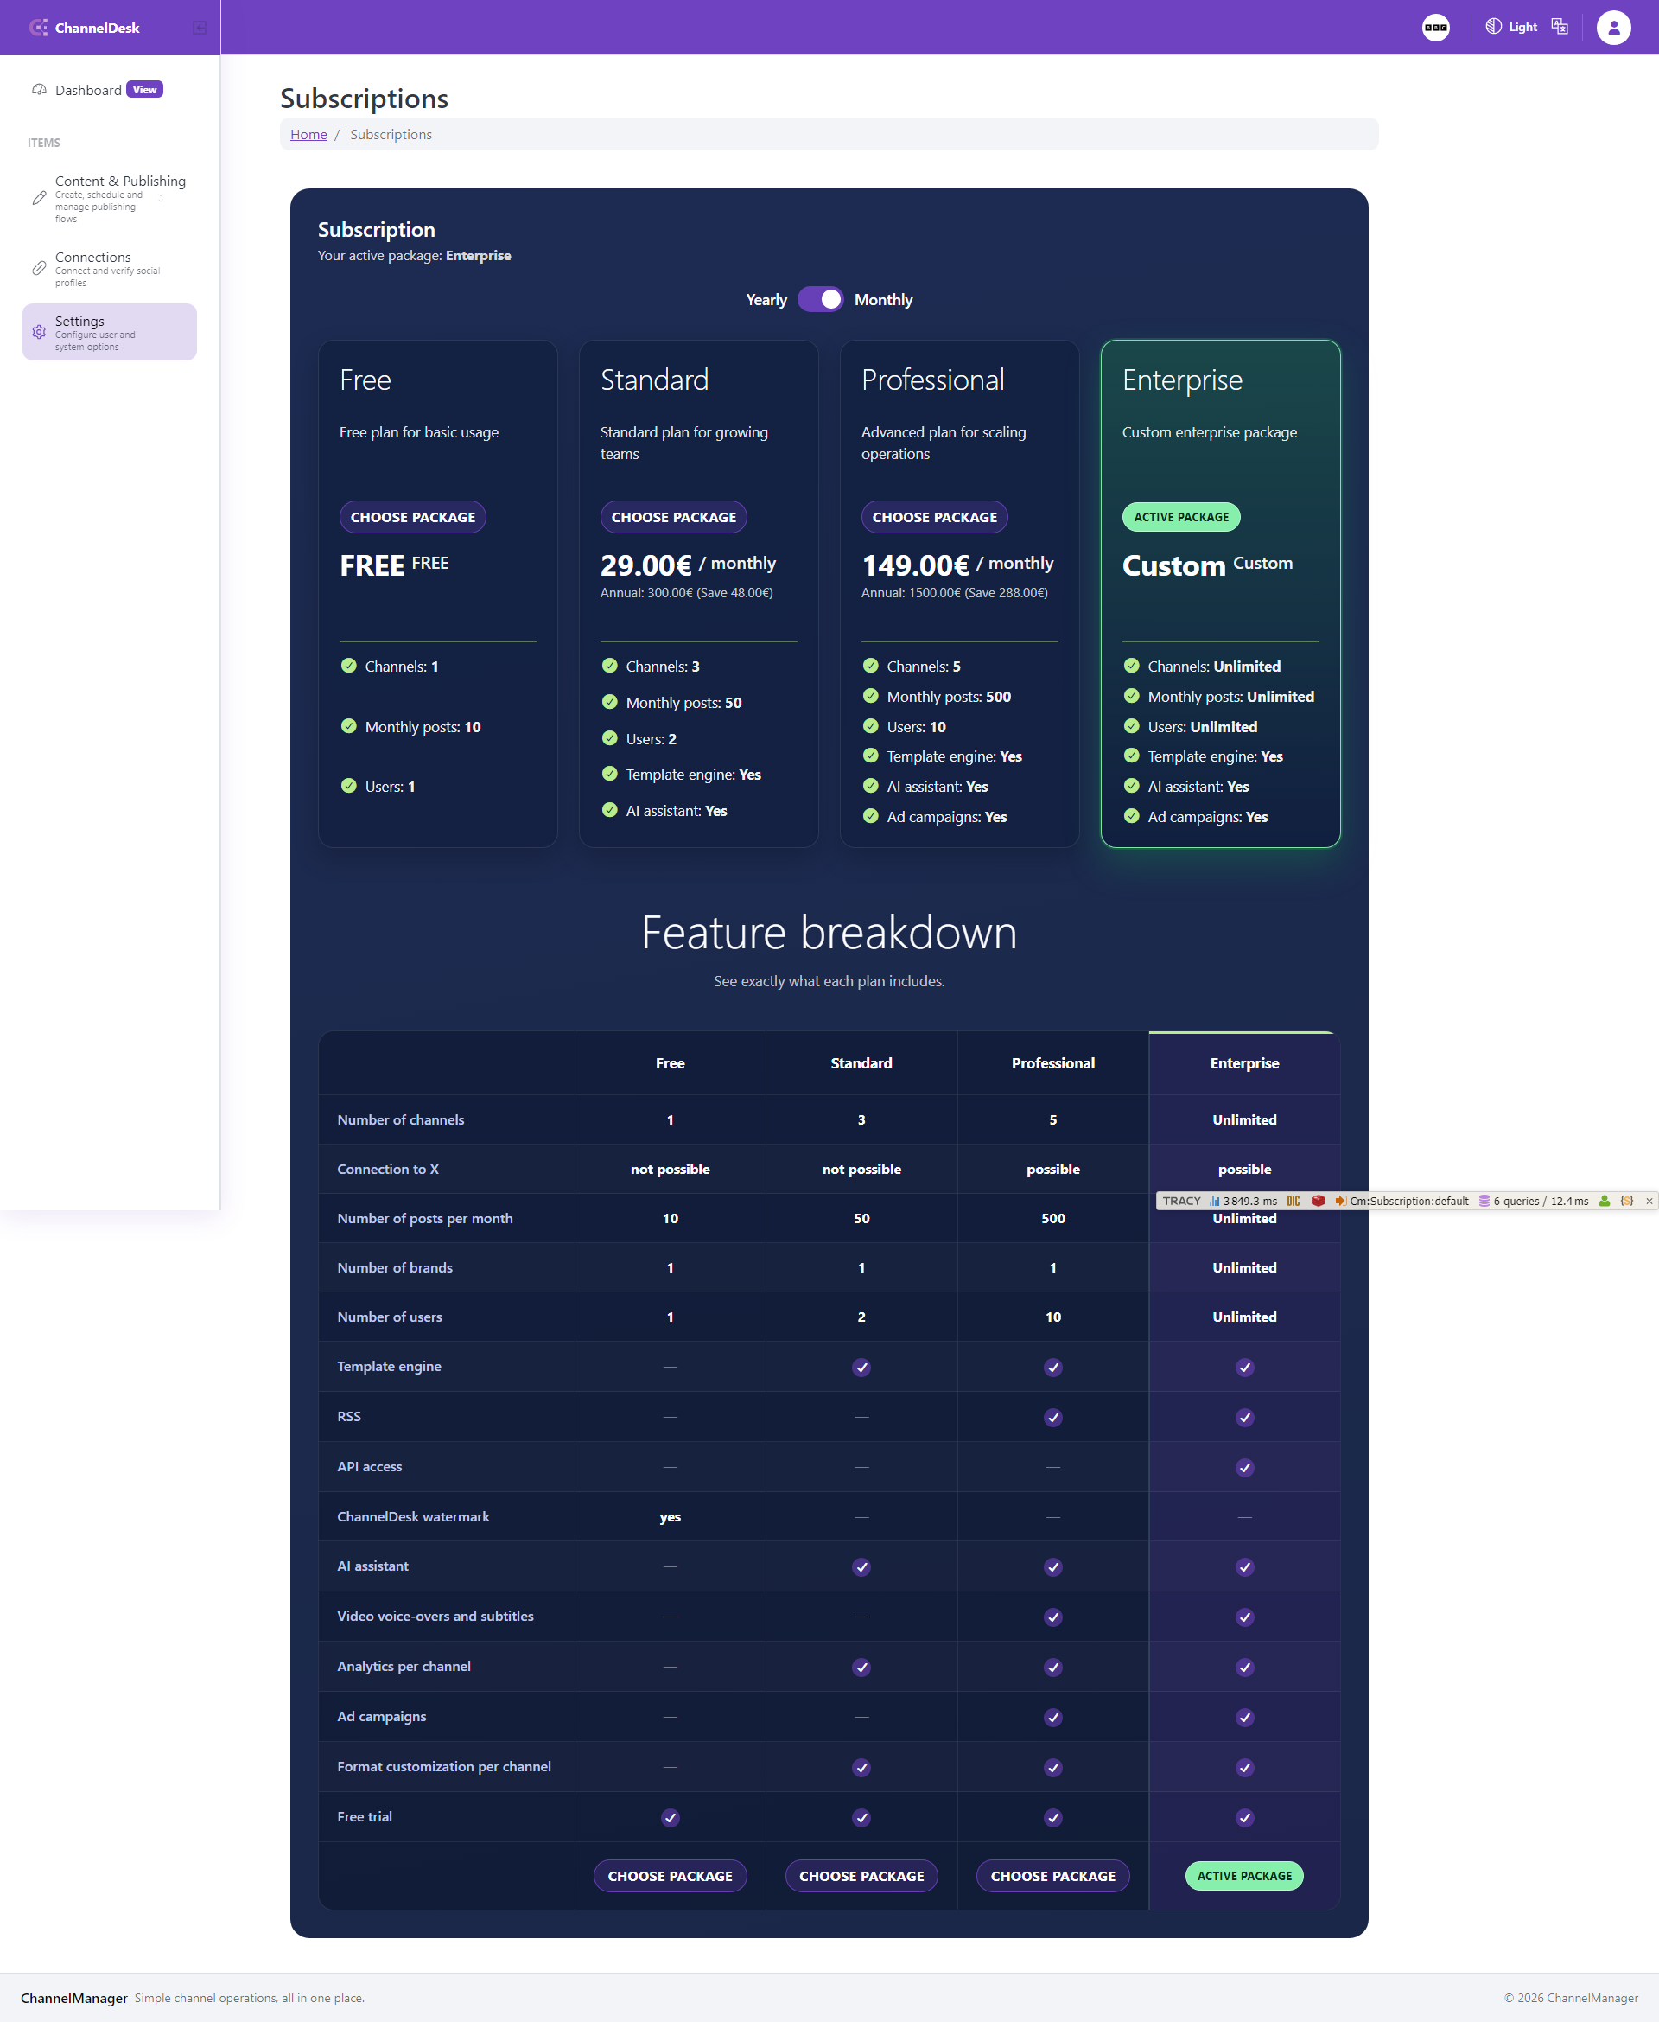Choose package on the Professional plan card
Viewport: 1659px width, 2022px height.
(935, 517)
